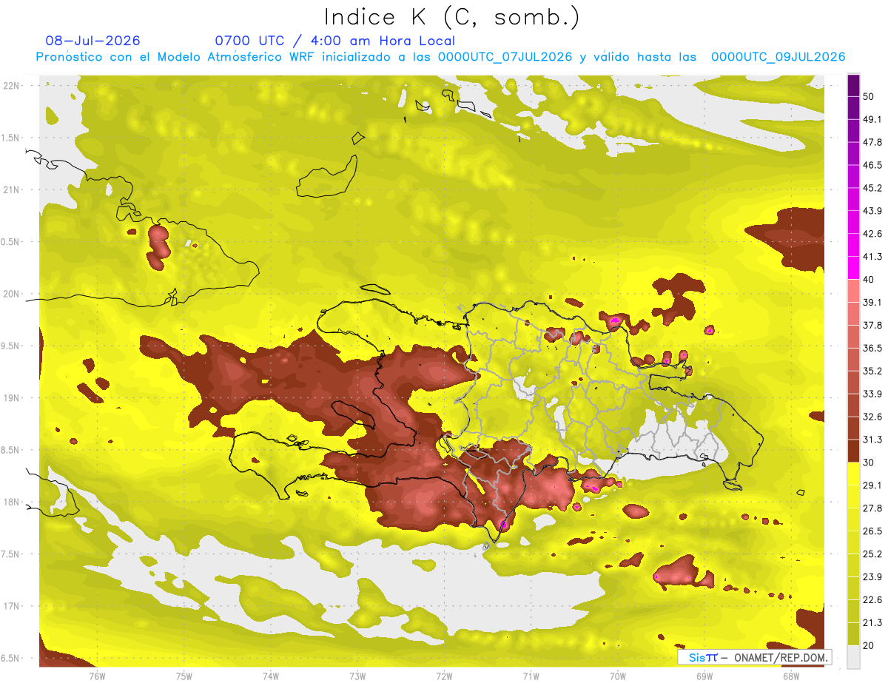The image size is (888, 686).
Task: Click the latitude label '20N'
Action: [12, 295]
